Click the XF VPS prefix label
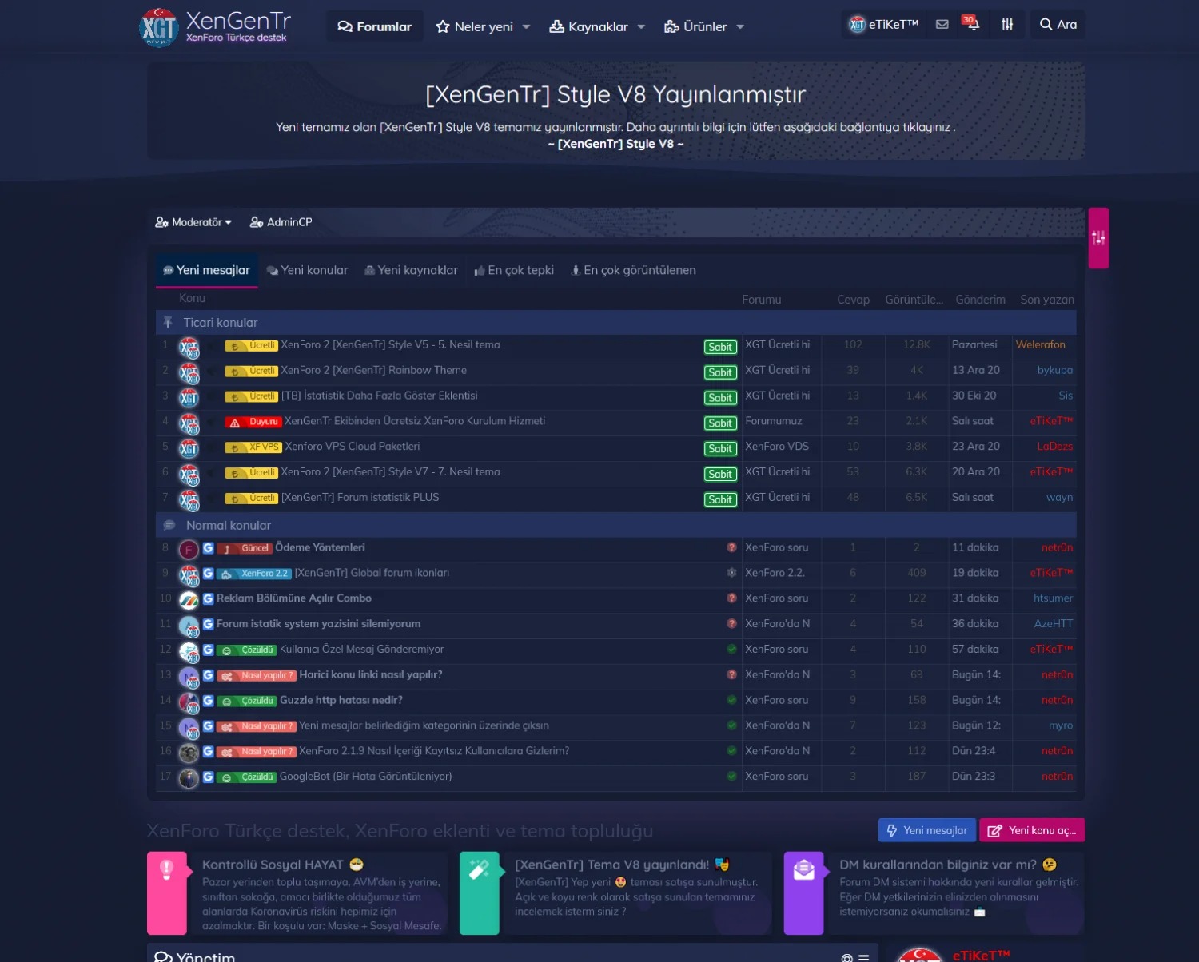This screenshot has height=962, width=1199. pyautogui.click(x=253, y=447)
